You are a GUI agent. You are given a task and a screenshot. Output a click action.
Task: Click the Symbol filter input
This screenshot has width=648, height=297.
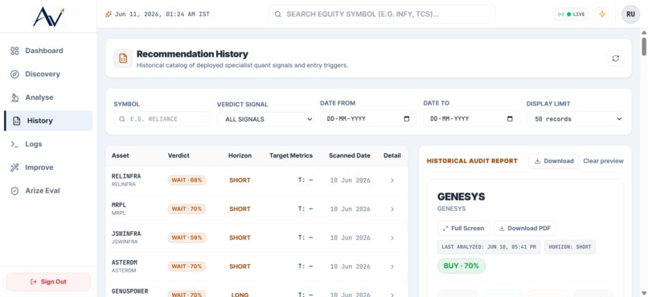162,119
